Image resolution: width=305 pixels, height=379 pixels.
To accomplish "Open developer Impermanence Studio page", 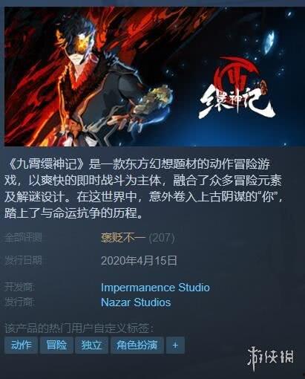I will [155, 288].
